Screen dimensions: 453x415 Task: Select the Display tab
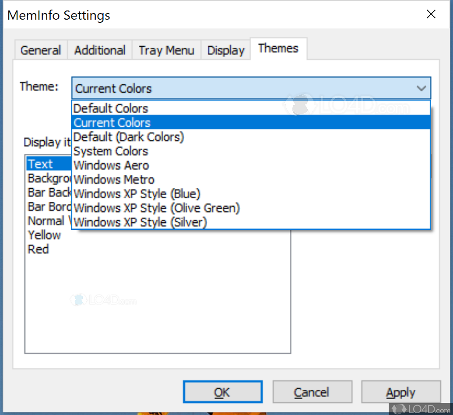(226, 50)
